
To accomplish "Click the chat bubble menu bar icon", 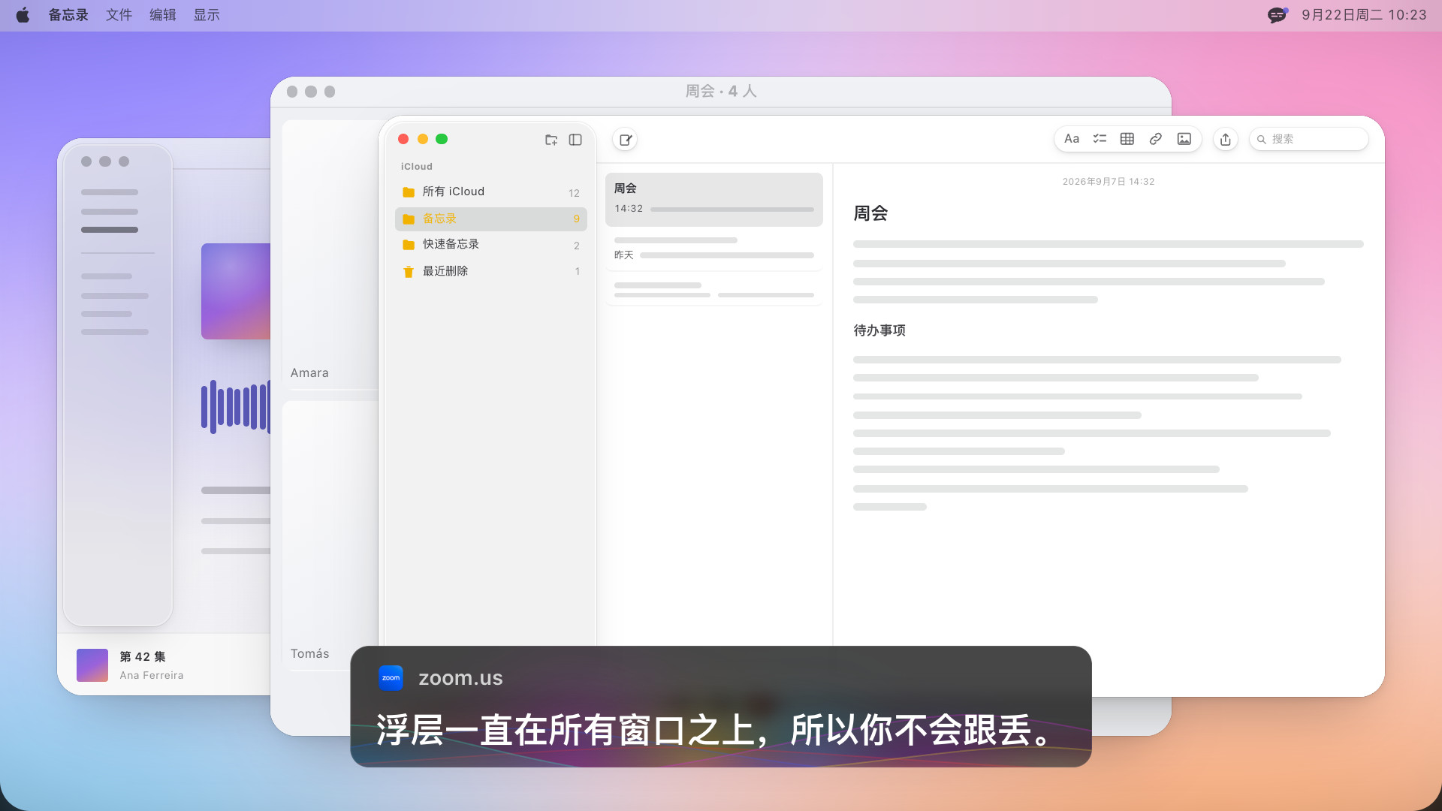I will pos(1278,15).
